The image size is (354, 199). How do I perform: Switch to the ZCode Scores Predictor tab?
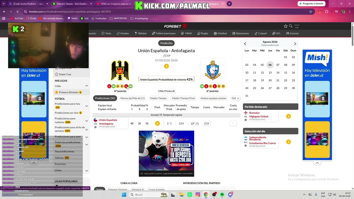click(28, 4)
